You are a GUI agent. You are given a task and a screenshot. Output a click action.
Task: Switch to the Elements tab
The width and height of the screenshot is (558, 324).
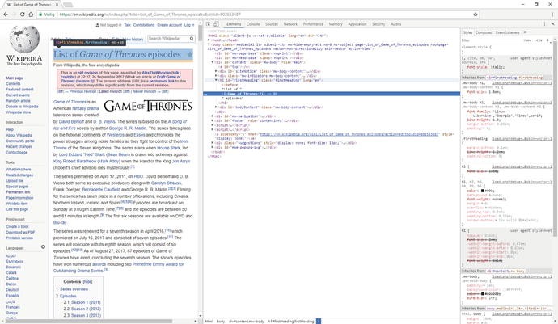pyautogui.click(x=234, y=24)
